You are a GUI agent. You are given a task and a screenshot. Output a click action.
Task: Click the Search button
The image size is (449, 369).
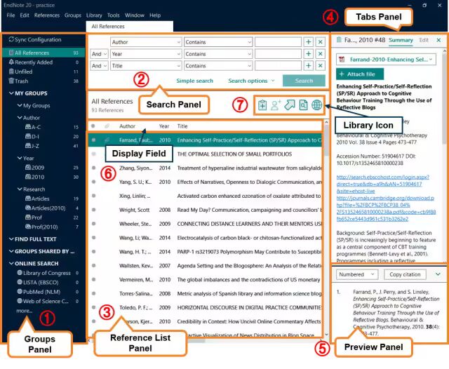pos(304,81)
